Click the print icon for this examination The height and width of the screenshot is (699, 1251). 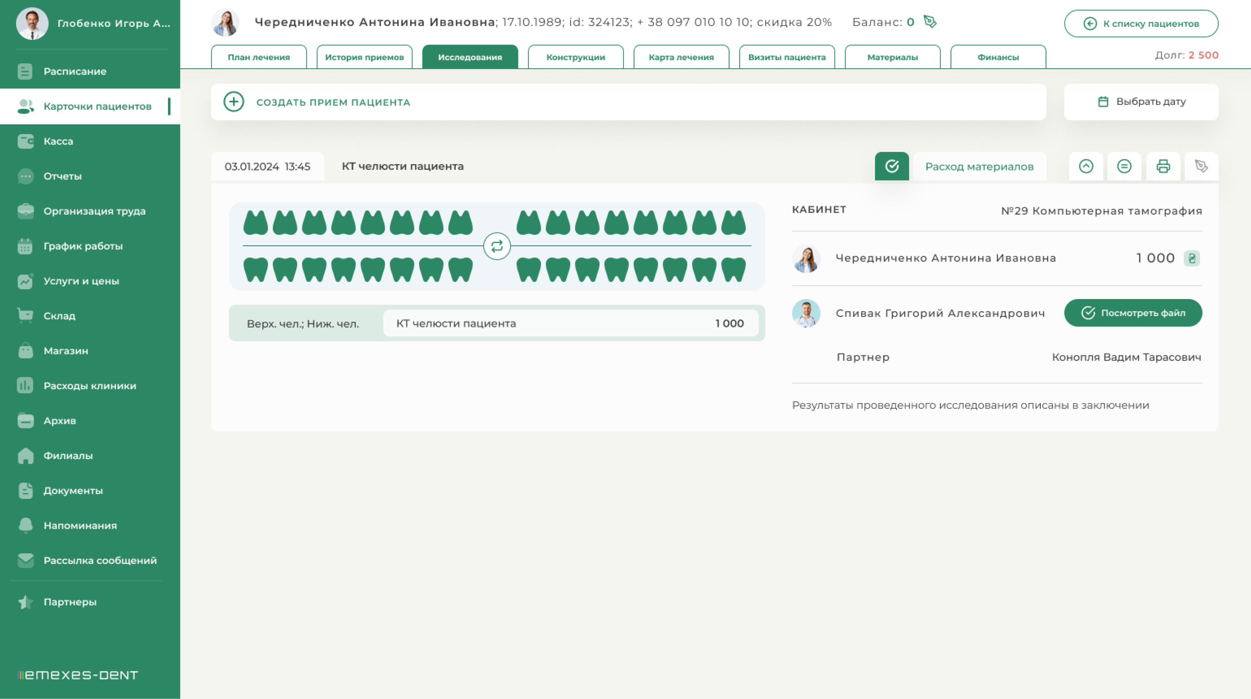click(x=1163, y=166)
